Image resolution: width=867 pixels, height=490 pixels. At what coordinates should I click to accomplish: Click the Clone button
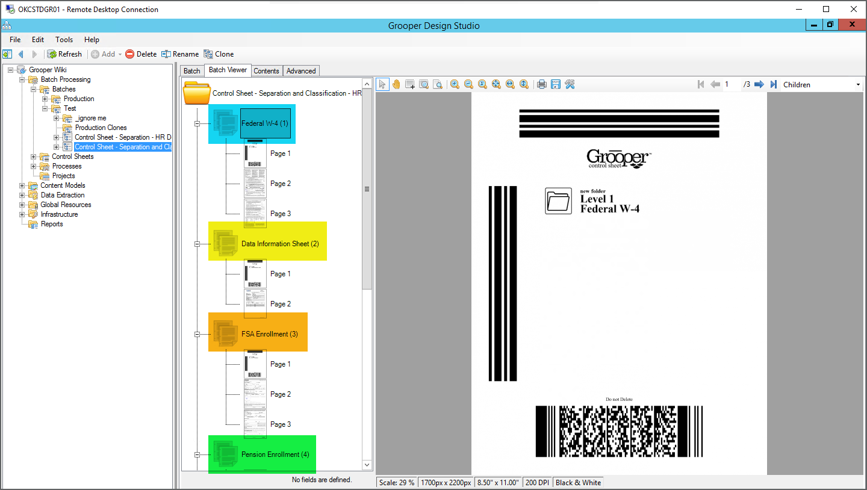click(219, 54)
